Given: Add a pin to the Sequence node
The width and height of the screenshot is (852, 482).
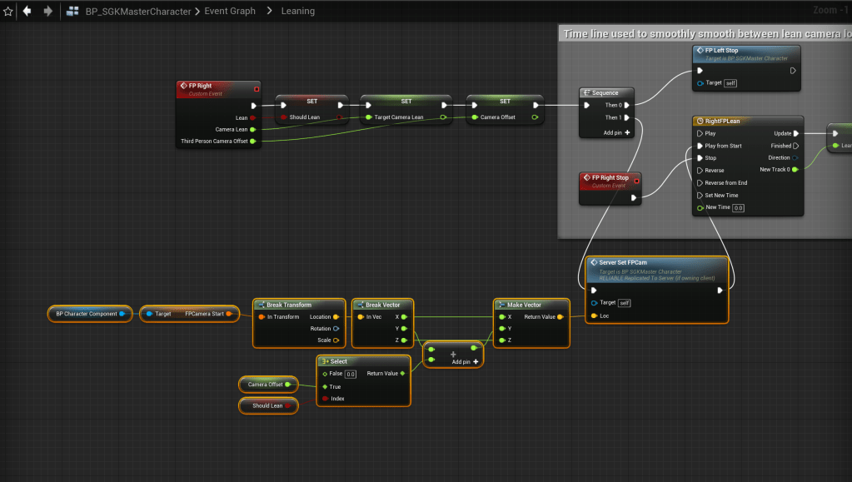Looking at the screenshot, I should click(616, 132).
